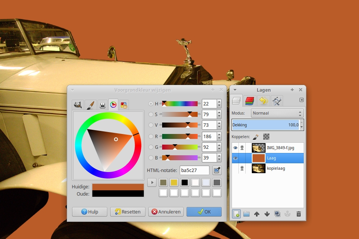Select the GIMP color selector tab
The width and height of the screenshot is (359, 239).
pyautogui.click(x=78, y=105)
